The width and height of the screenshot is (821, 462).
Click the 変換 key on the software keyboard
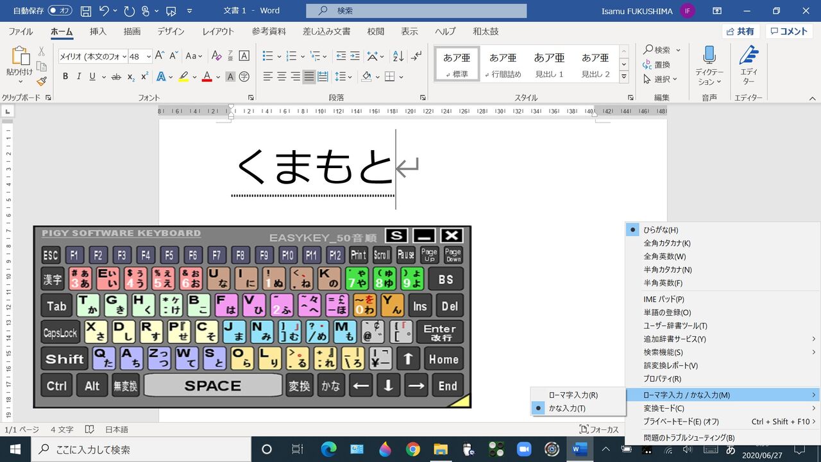[299, 386]
